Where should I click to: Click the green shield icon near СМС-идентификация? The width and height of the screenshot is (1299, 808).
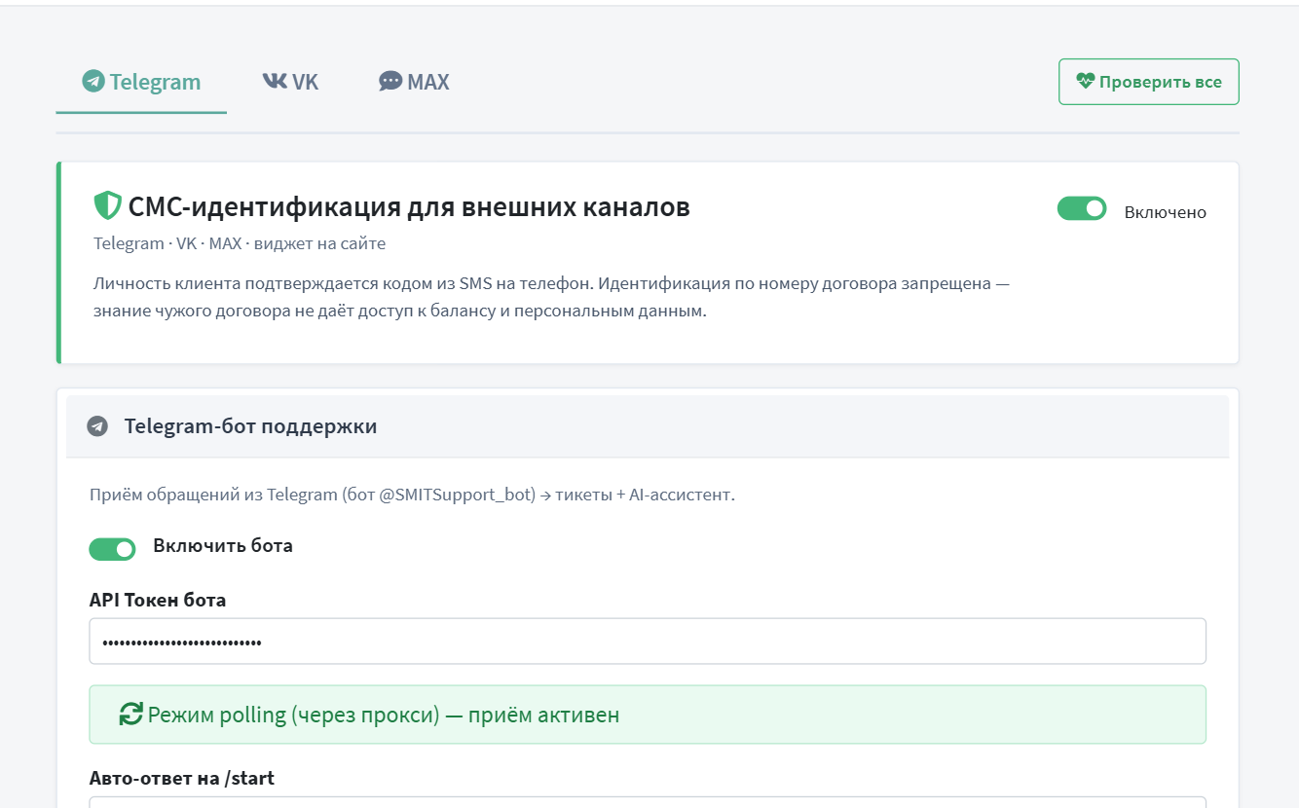[x=106, y=206]
